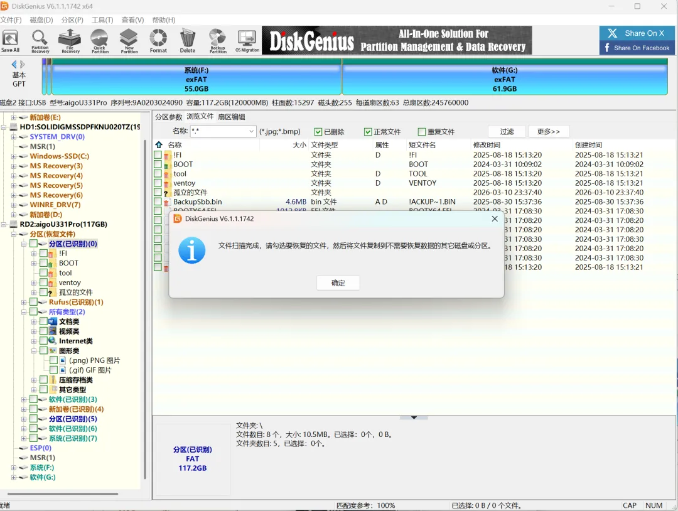Check the (.png) PNG 图片 checkbox

pos(53,360)
